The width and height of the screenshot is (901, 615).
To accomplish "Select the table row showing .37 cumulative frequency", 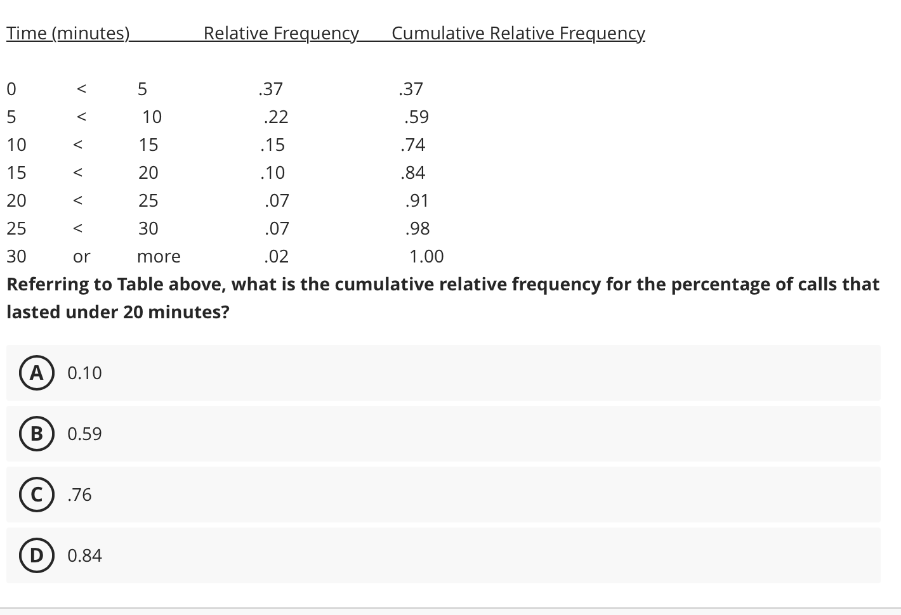I will coord(216,89).
